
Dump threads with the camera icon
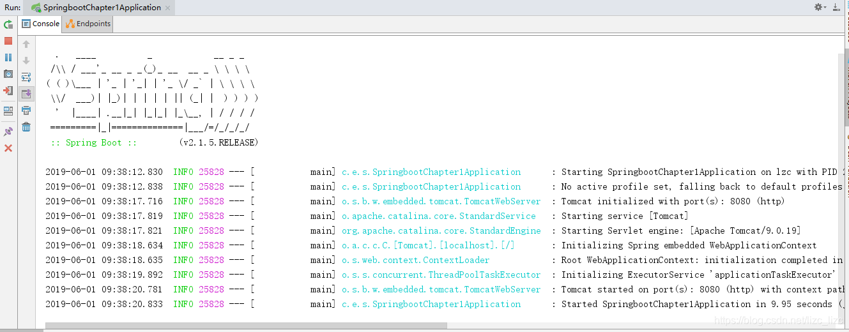8,74
